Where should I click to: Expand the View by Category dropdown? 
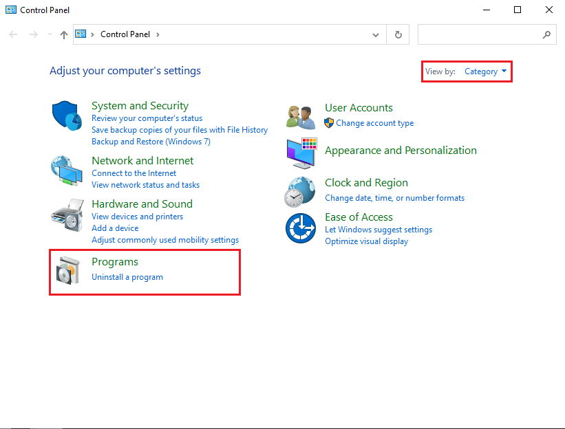[486, 71]
